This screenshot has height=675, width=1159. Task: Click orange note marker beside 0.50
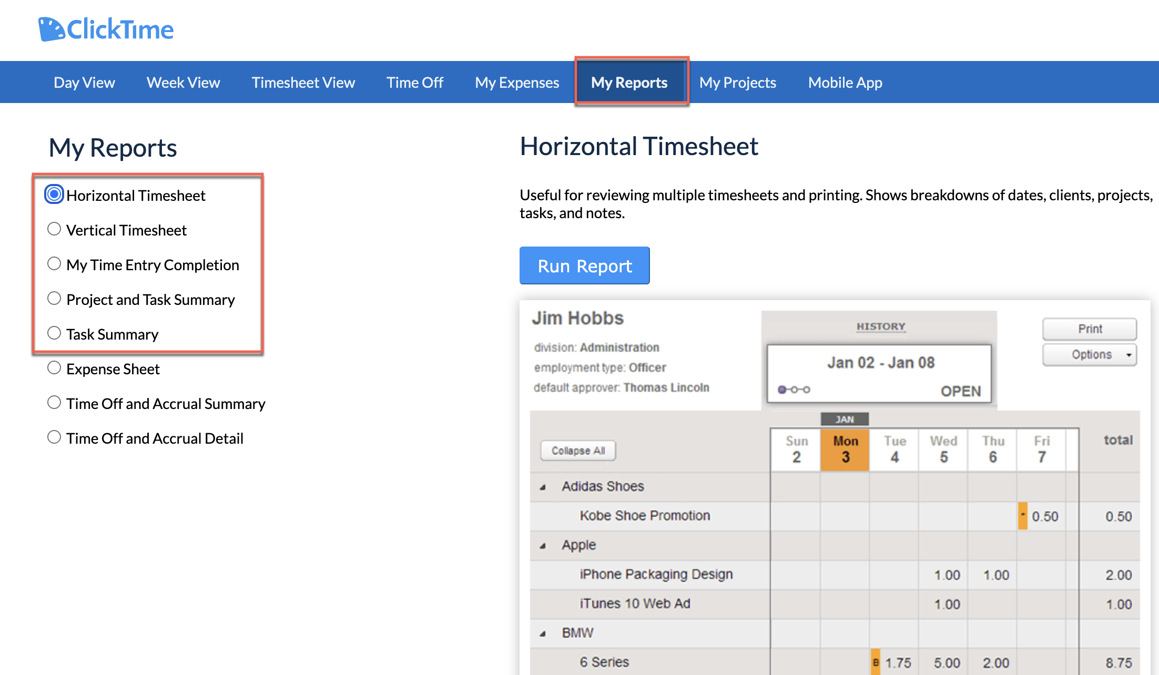(1023, 516)
